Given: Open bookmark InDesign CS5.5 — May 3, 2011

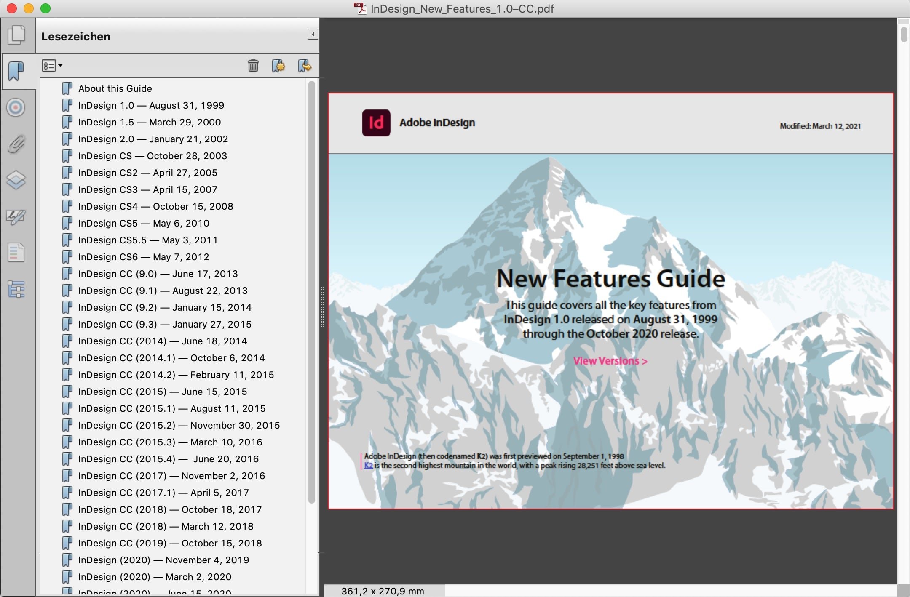Looking at the screenshot, I should pos(148,240).
